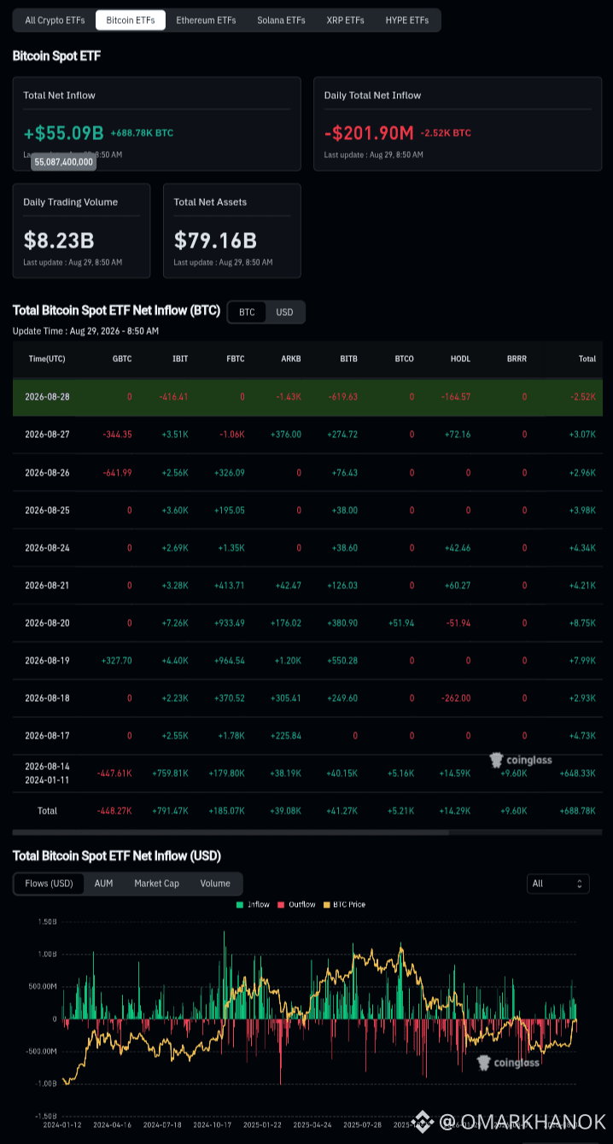Click the -416.41 IBIT value
The width and height of the screenshot is (613, 1144).
click(x=173, y=397)
